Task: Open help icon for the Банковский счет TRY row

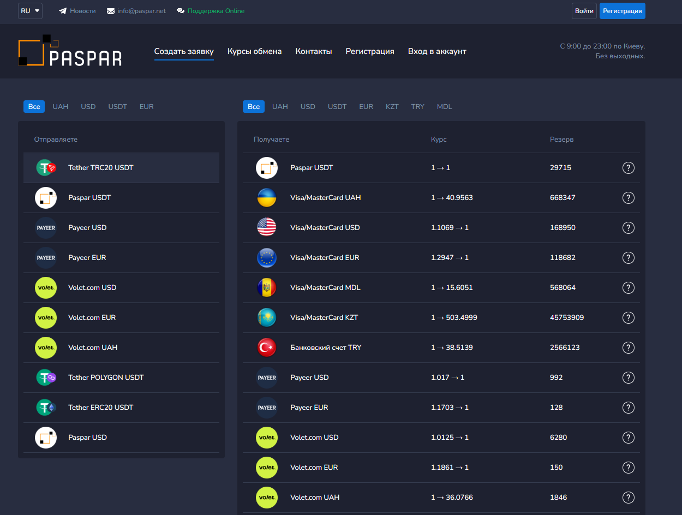Action: click(629, 348)
